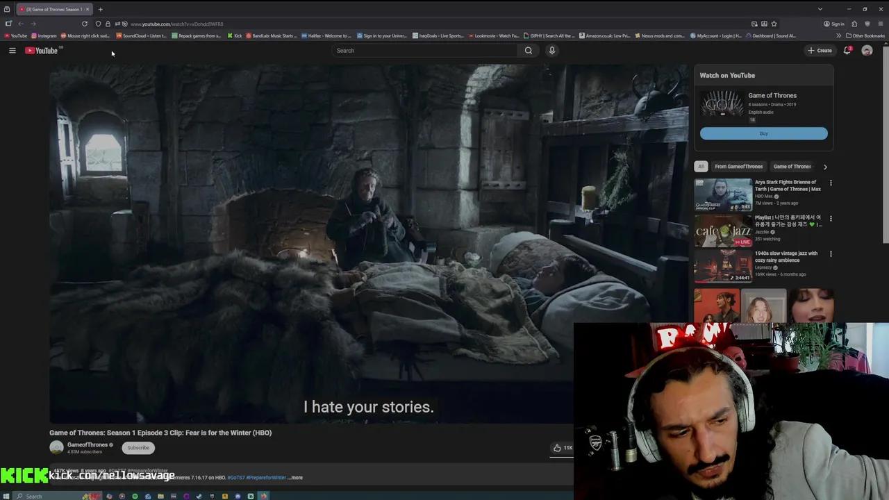Image resolution: width=889 pixels, height=500 pixels.
Task: Open the cafe jazz live thumbnail
Action: pyautogui.click(x=723, y=231)
